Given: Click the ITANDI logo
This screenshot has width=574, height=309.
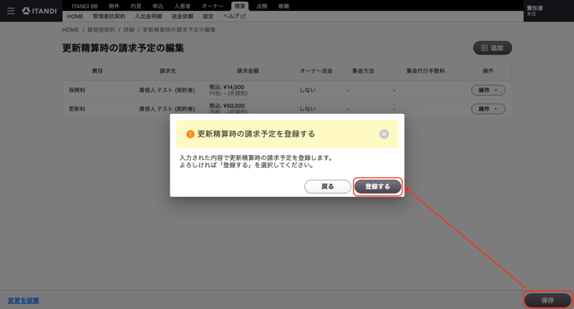Looking at the screenshot, I should tap(39, 11).
